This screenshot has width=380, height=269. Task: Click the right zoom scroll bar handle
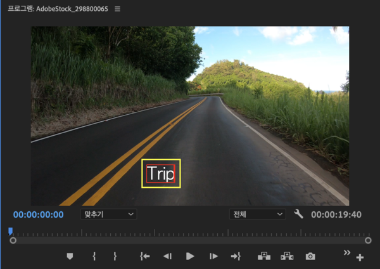coord(368,240)
